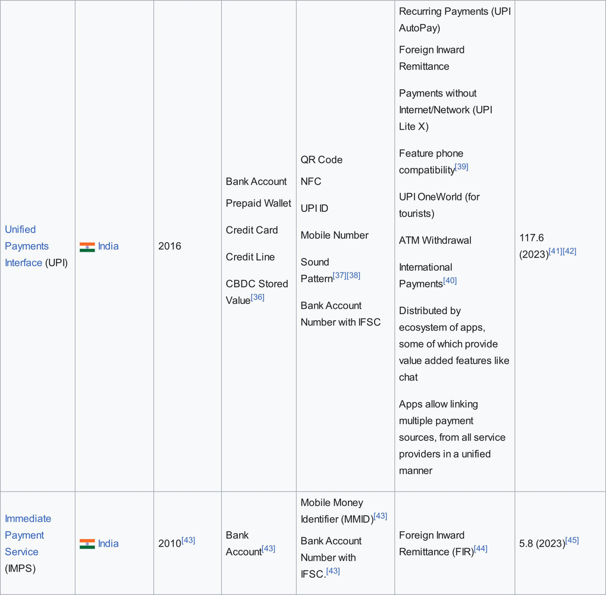606x595 pixels.
Task: Click 'UPI OneWorld (for tourists)' text
Action: pyautogui.click(x=439, y=205)
